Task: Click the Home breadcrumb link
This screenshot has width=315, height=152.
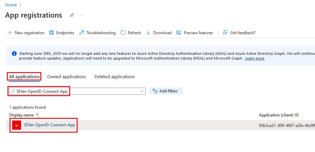Action: coord(11,5)
